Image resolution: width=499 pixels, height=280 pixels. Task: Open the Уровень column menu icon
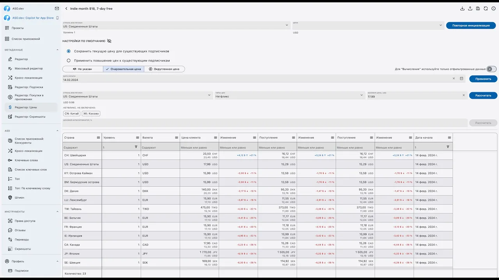tap(138, 138)
